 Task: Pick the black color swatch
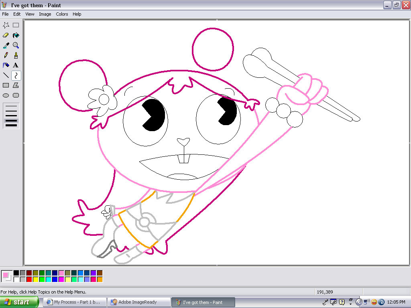(x=16, y=273)
